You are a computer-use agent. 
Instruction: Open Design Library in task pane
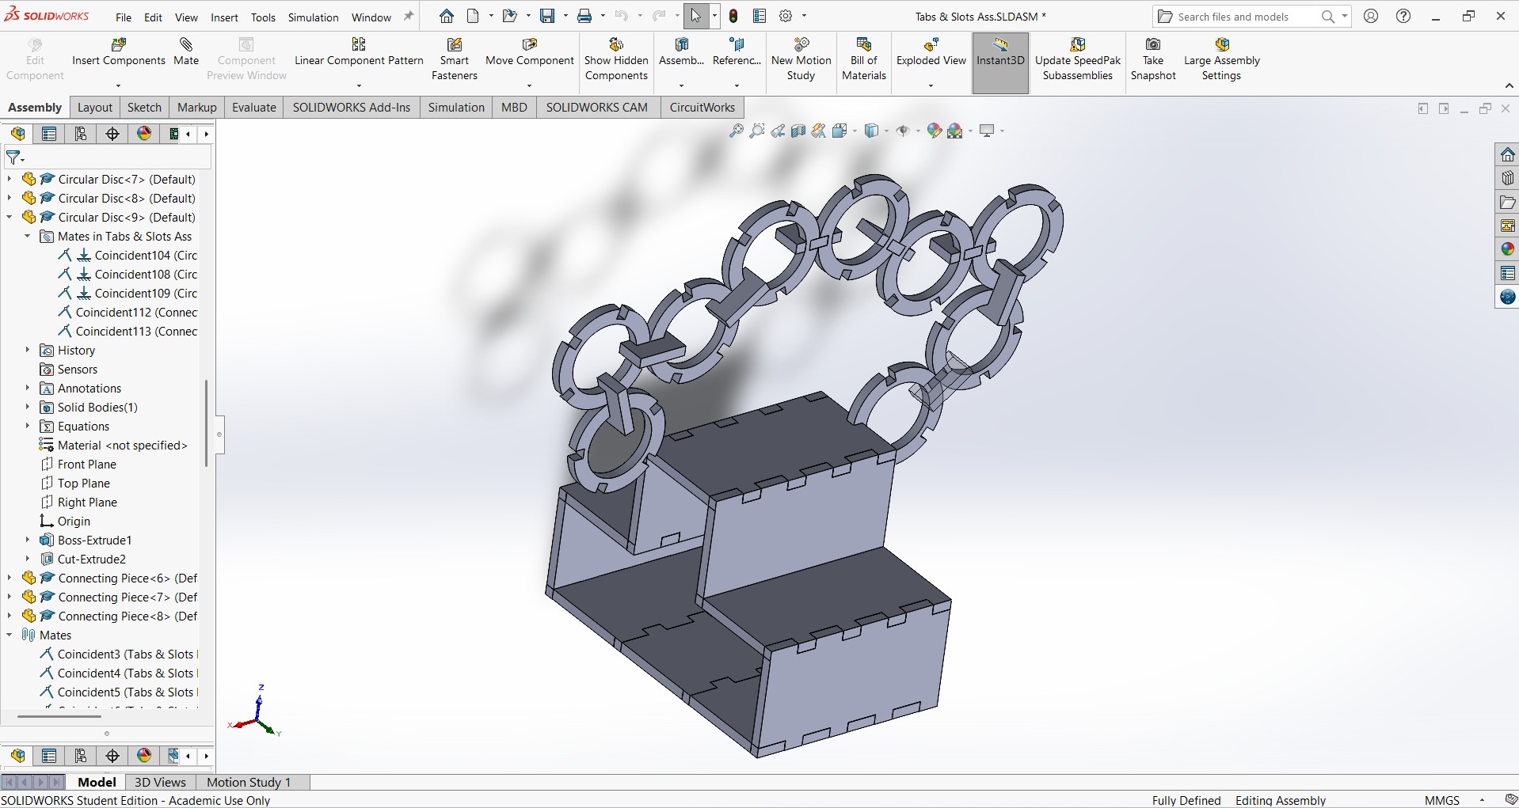tap(1507, 178)
